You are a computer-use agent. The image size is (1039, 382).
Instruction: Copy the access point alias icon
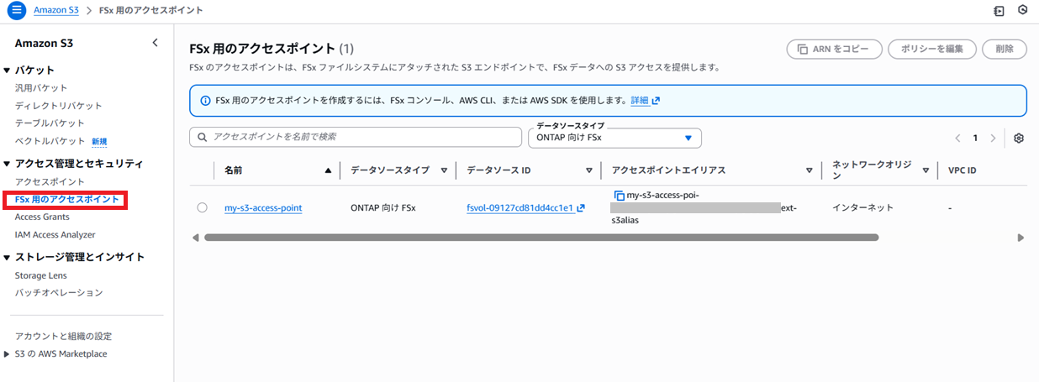(x=620, y=196)
